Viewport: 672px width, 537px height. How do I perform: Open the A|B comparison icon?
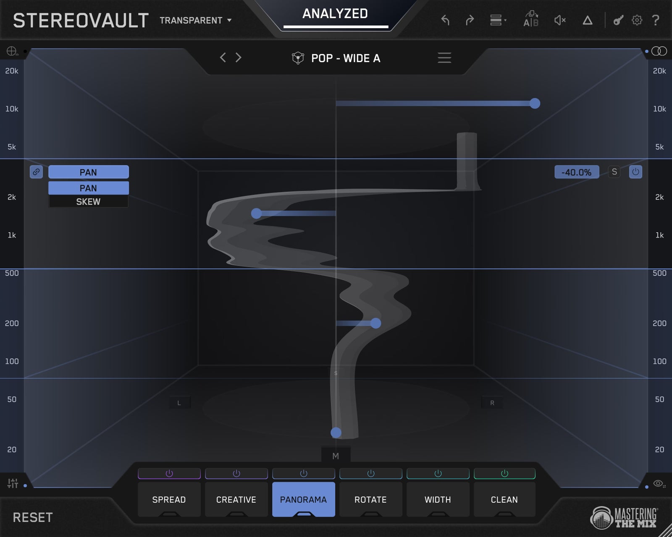pyautogui.click(x=531, y=19)
